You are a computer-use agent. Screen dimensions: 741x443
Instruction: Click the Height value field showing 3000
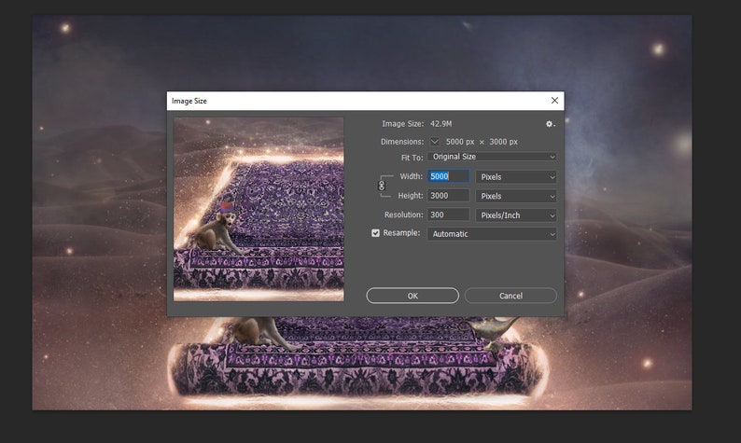(x=449, y=196)
